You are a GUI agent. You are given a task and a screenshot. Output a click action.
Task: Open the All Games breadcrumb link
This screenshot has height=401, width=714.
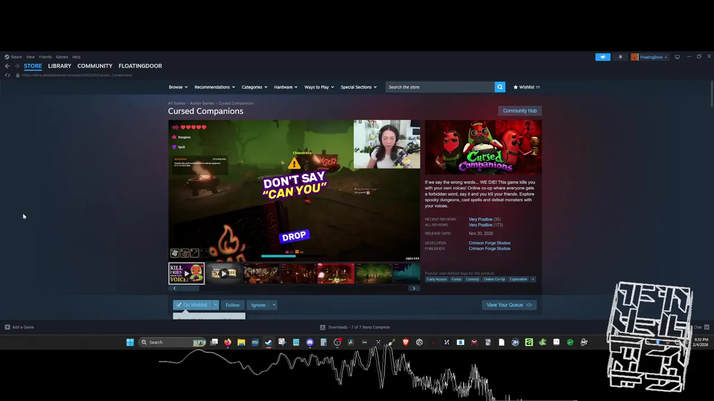[x=177, y=103]
